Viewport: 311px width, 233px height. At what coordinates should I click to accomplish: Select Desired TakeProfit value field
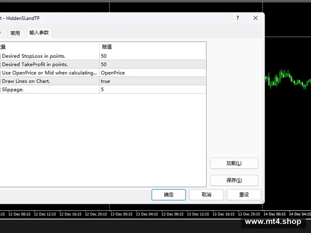tap(152, 65)
